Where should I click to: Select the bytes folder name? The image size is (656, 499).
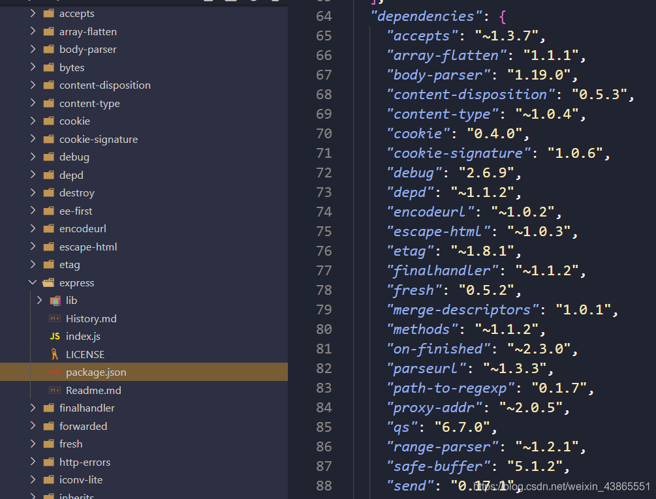click(x=72, y=68)
